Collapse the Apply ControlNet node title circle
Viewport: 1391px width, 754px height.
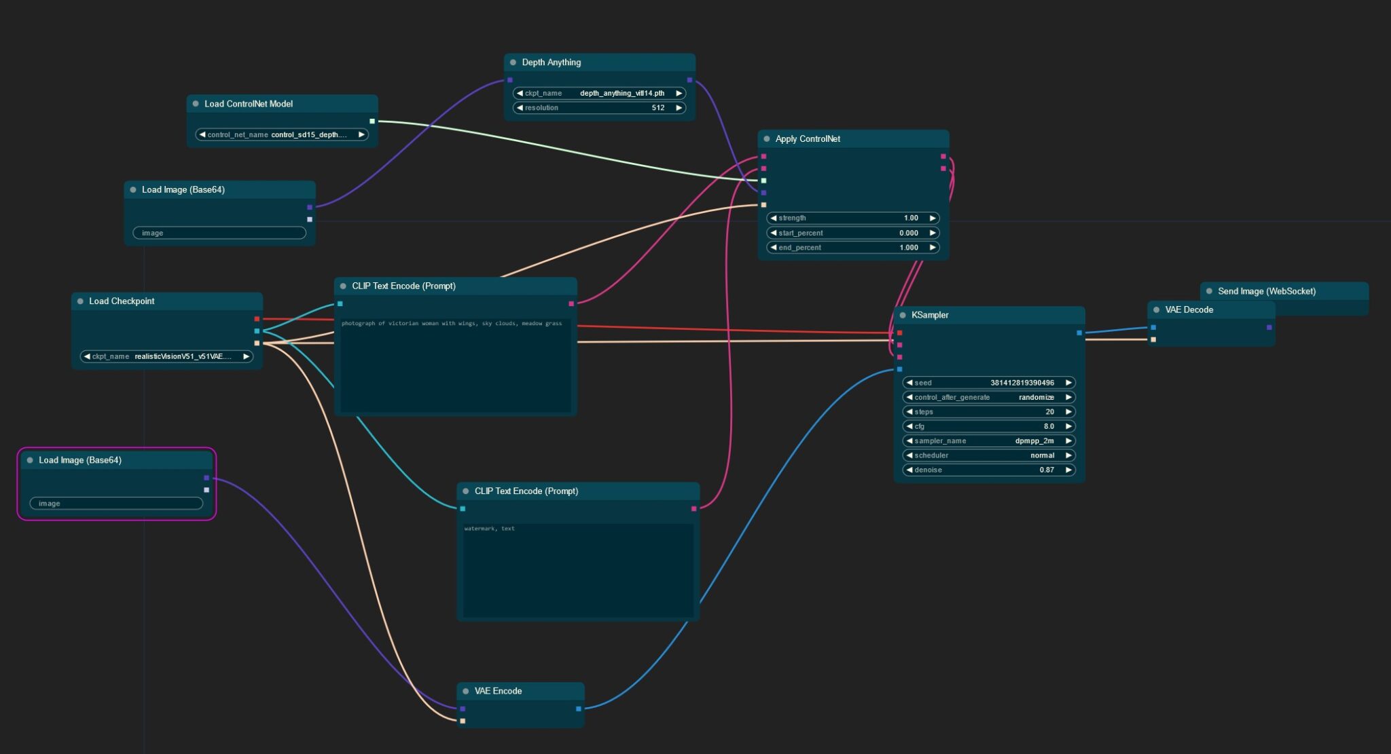click(x=765, y=138)
